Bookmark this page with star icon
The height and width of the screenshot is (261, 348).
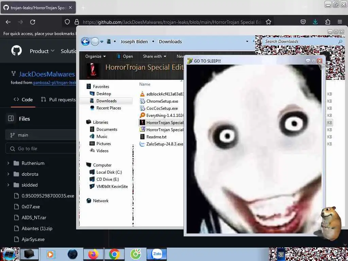pos(268,22)
